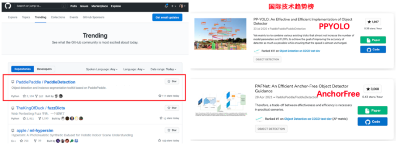Switch to the Topics tab
The image size is (399, 150).
click(26, 17)
